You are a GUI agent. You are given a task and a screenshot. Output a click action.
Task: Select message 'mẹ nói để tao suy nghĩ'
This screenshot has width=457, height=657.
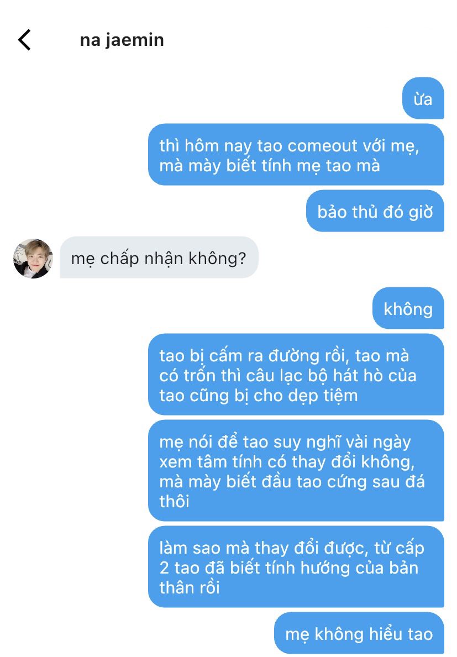tap(296, 471)
